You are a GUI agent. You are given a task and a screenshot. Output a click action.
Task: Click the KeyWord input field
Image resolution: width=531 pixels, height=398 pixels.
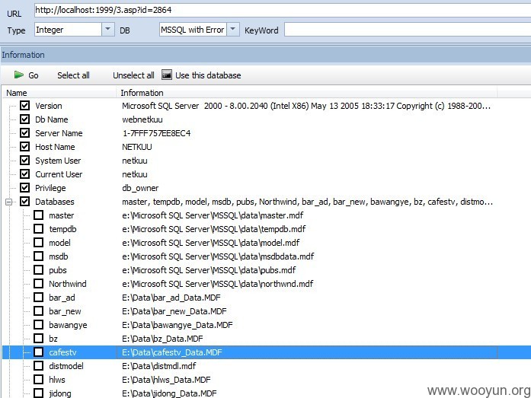click(x=408, y=30)
